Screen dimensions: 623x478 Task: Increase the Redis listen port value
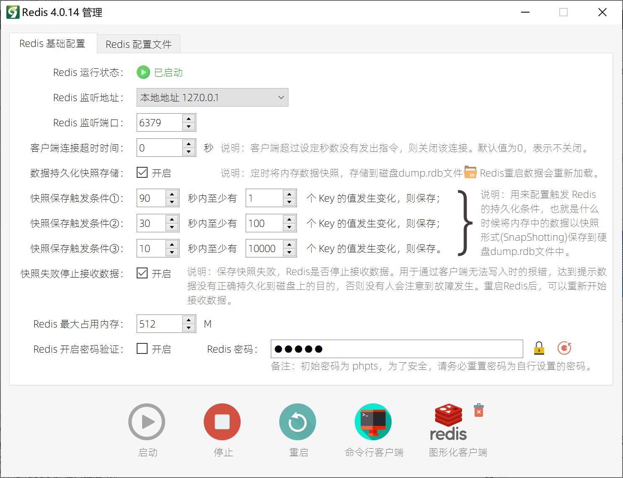(189, 119)
